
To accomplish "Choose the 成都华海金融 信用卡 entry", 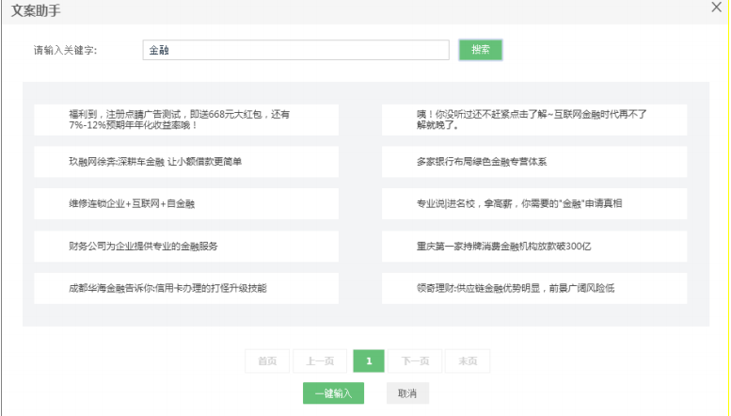I will click(x=186, y=288).
